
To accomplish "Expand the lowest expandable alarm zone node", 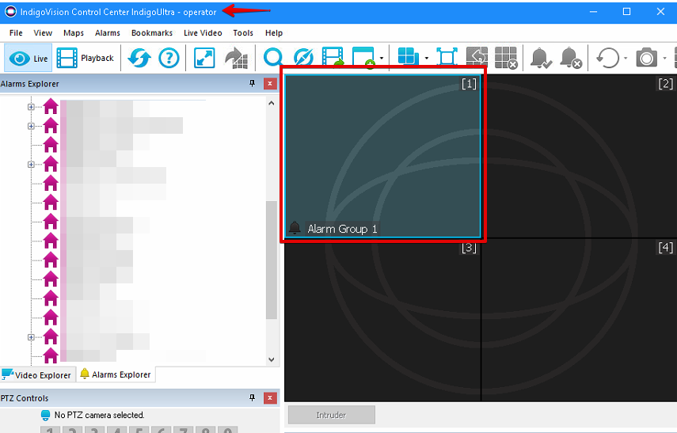I will coord(31,337).
